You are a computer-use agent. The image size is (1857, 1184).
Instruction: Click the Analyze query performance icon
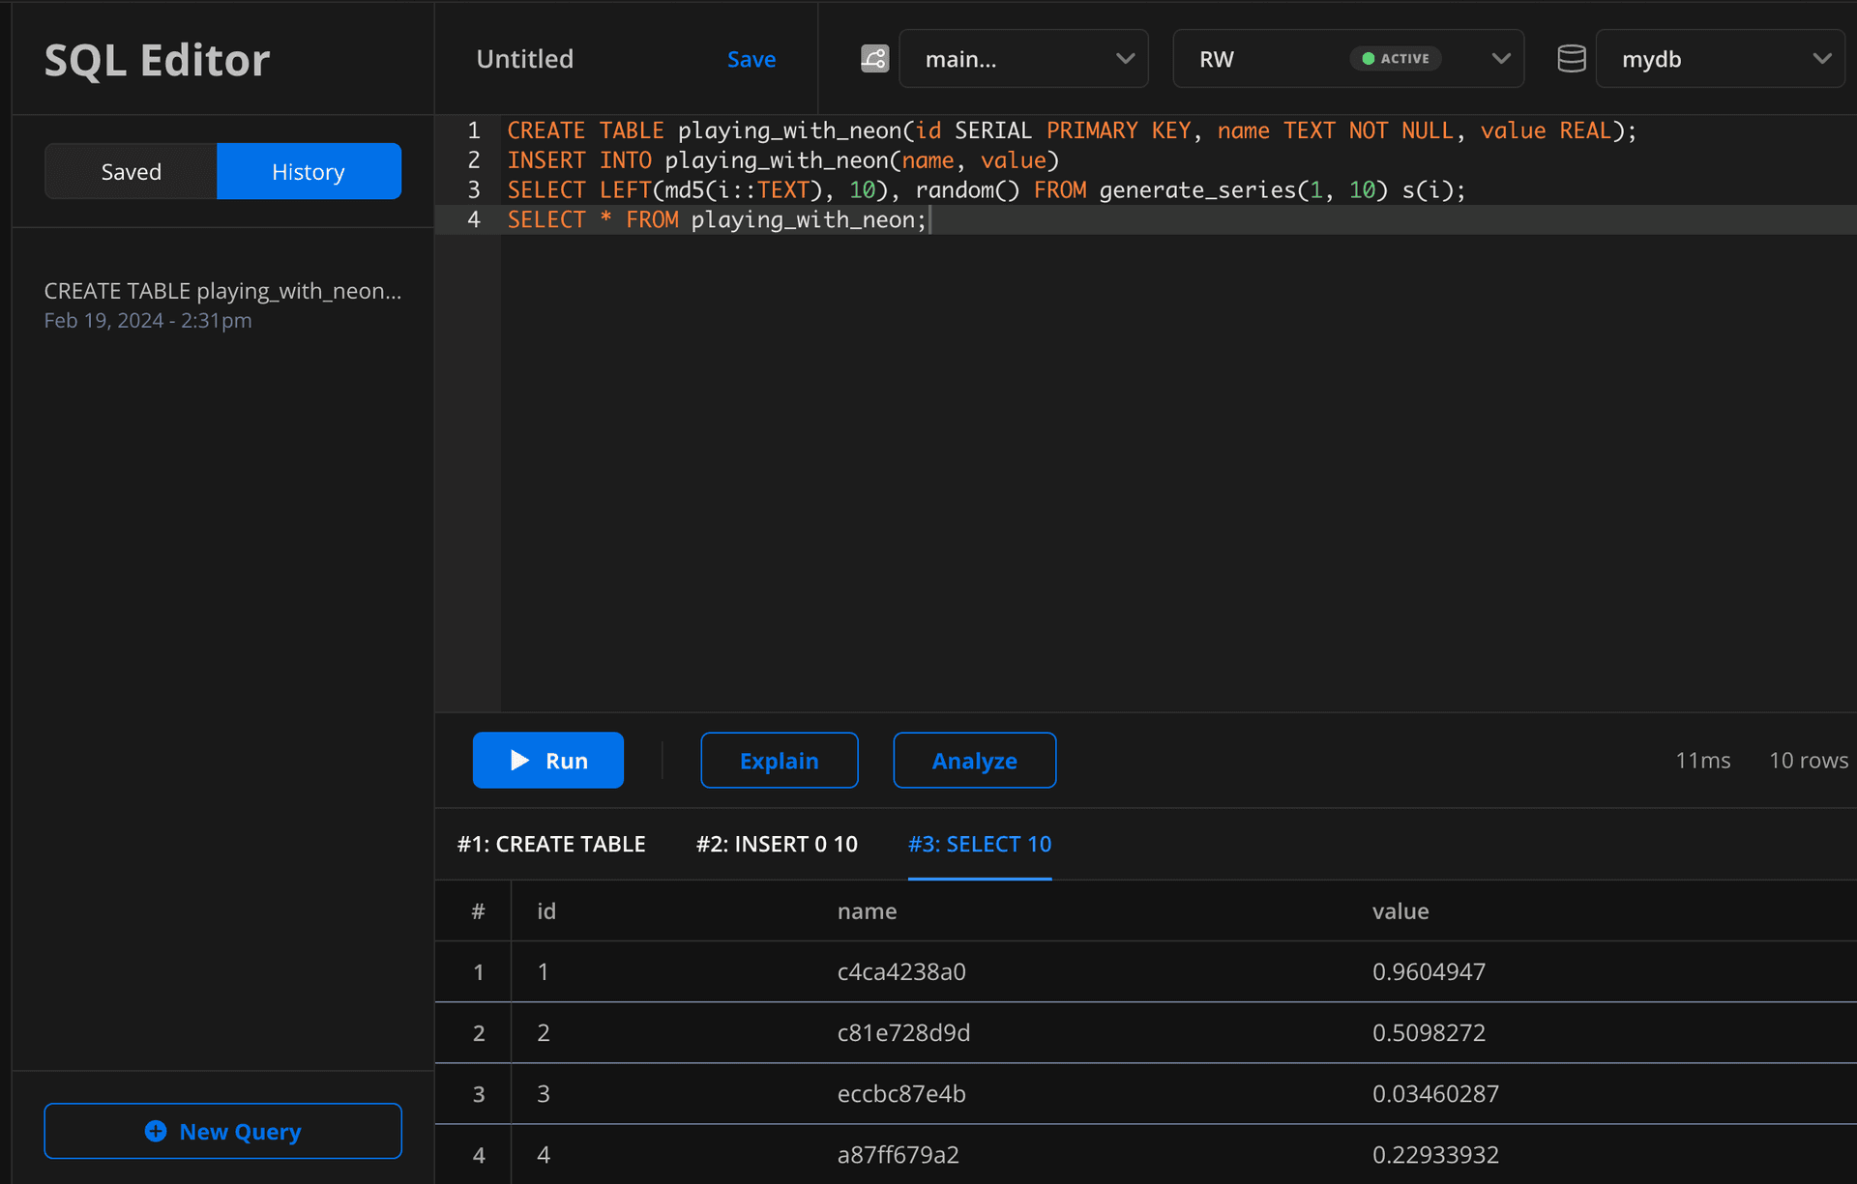973,761
